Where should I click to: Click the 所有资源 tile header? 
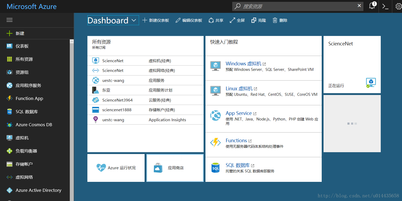pyautogui.click(x=145, y=46)
